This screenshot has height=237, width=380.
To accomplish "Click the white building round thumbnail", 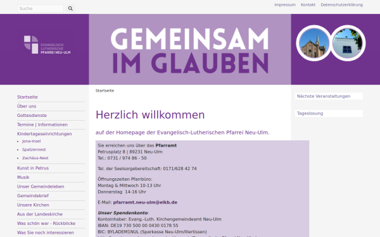I will [x=348, y=43].
